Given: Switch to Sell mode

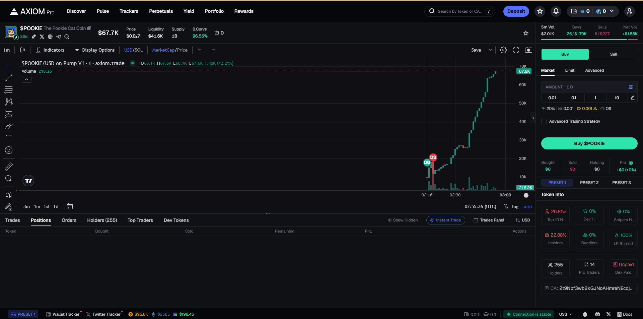Looking at the screenshot, I should pyautogui.click(x=614, y=54).
